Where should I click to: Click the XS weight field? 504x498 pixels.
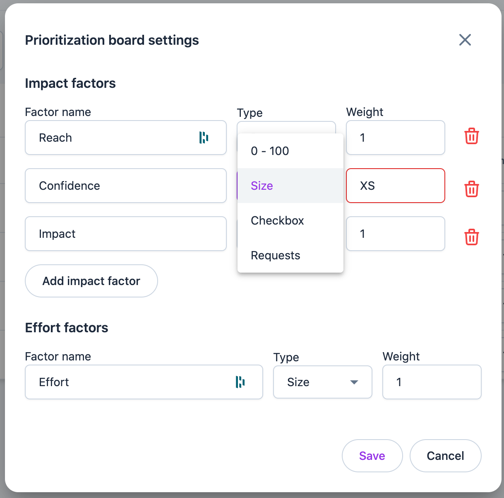[395, 186]
